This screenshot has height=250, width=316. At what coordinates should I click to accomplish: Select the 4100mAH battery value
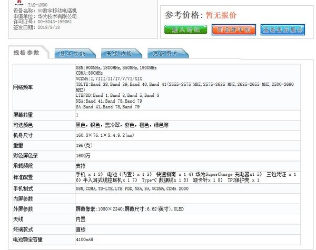[x=85, y=239]
